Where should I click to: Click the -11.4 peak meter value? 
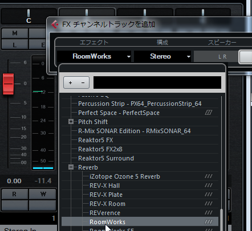[x=43, y=181]
